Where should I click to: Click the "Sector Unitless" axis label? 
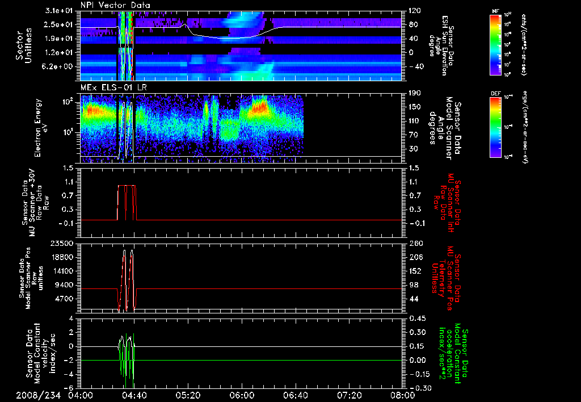(x=24, y=45)
